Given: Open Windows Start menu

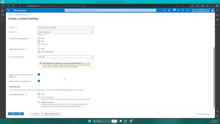Looking at the screenshot, I should 89,121.
